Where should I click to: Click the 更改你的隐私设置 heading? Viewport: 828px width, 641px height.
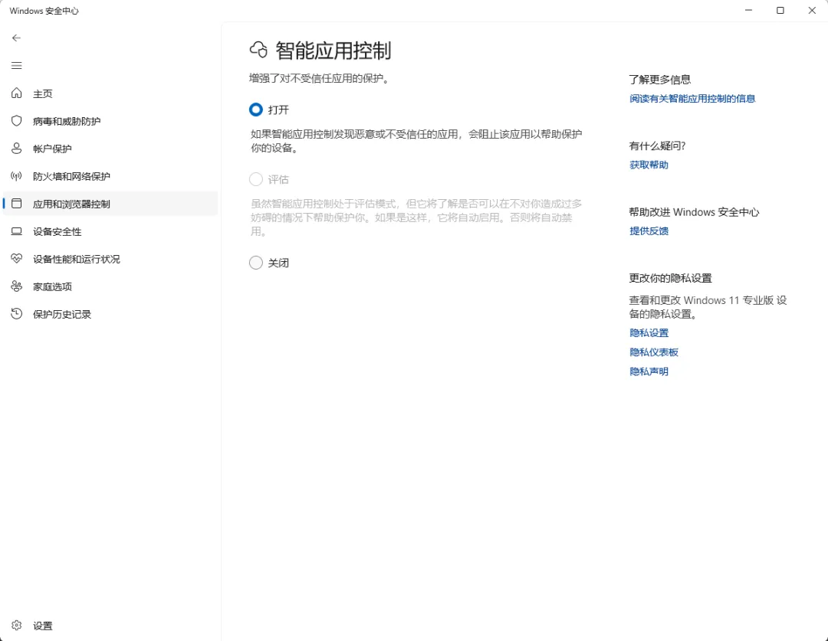(x=671, y=278)
